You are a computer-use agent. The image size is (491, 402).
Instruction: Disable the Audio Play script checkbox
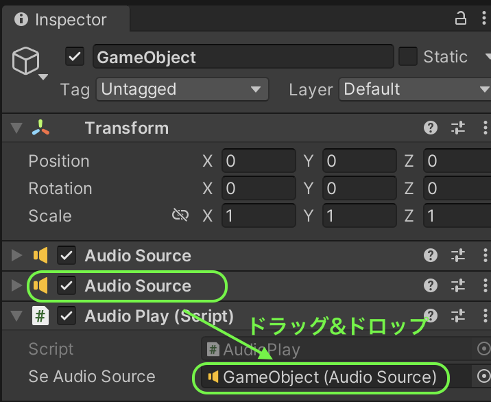[67, 316]
